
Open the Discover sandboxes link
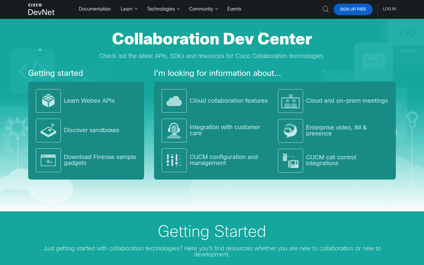pyautogui.click(x=91, y=130)
